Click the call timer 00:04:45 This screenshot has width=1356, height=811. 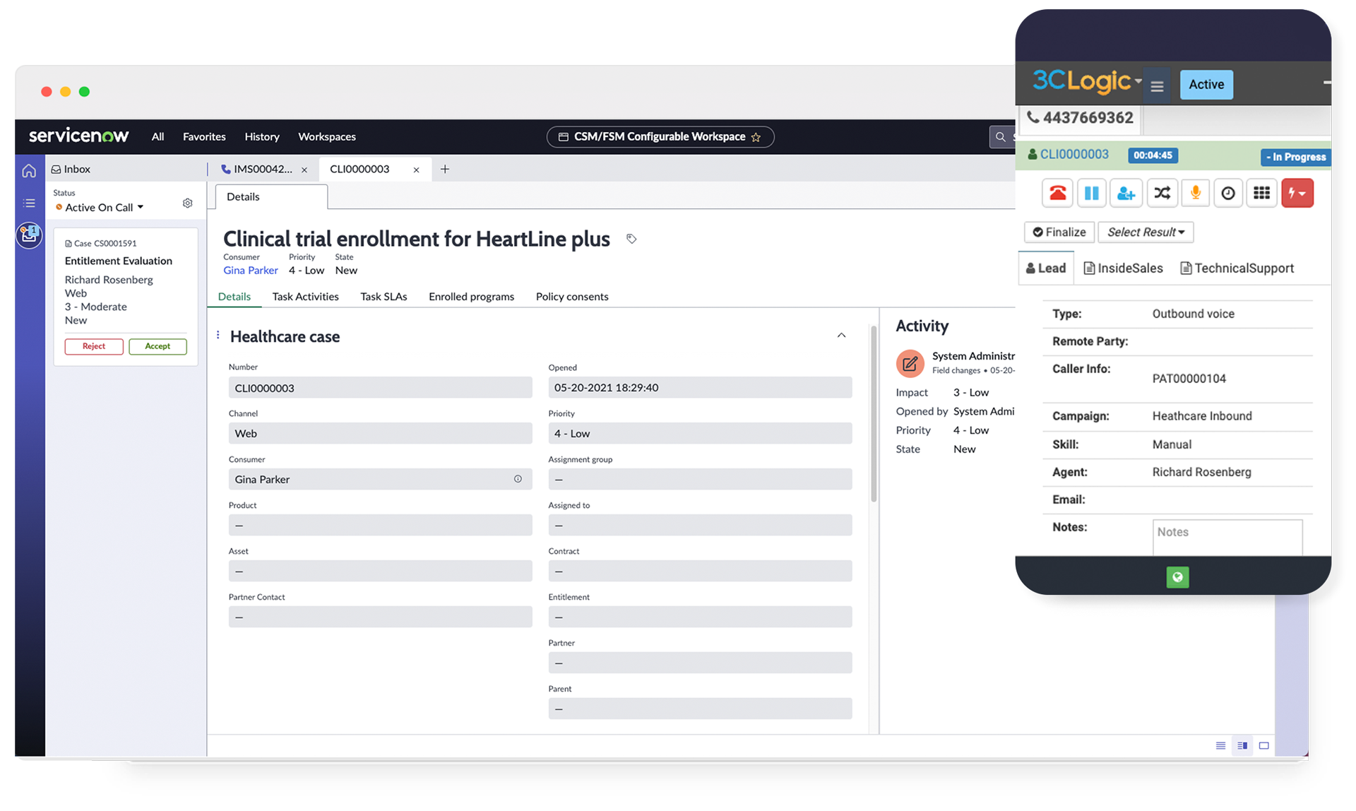pos(1153,155)
